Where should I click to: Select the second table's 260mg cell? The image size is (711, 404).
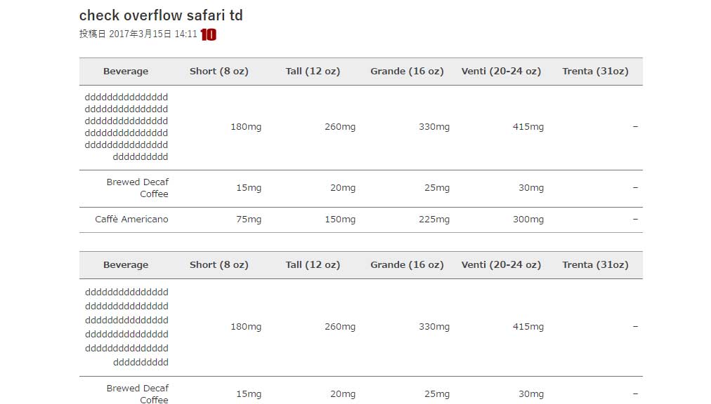click(x=340, y=327)
